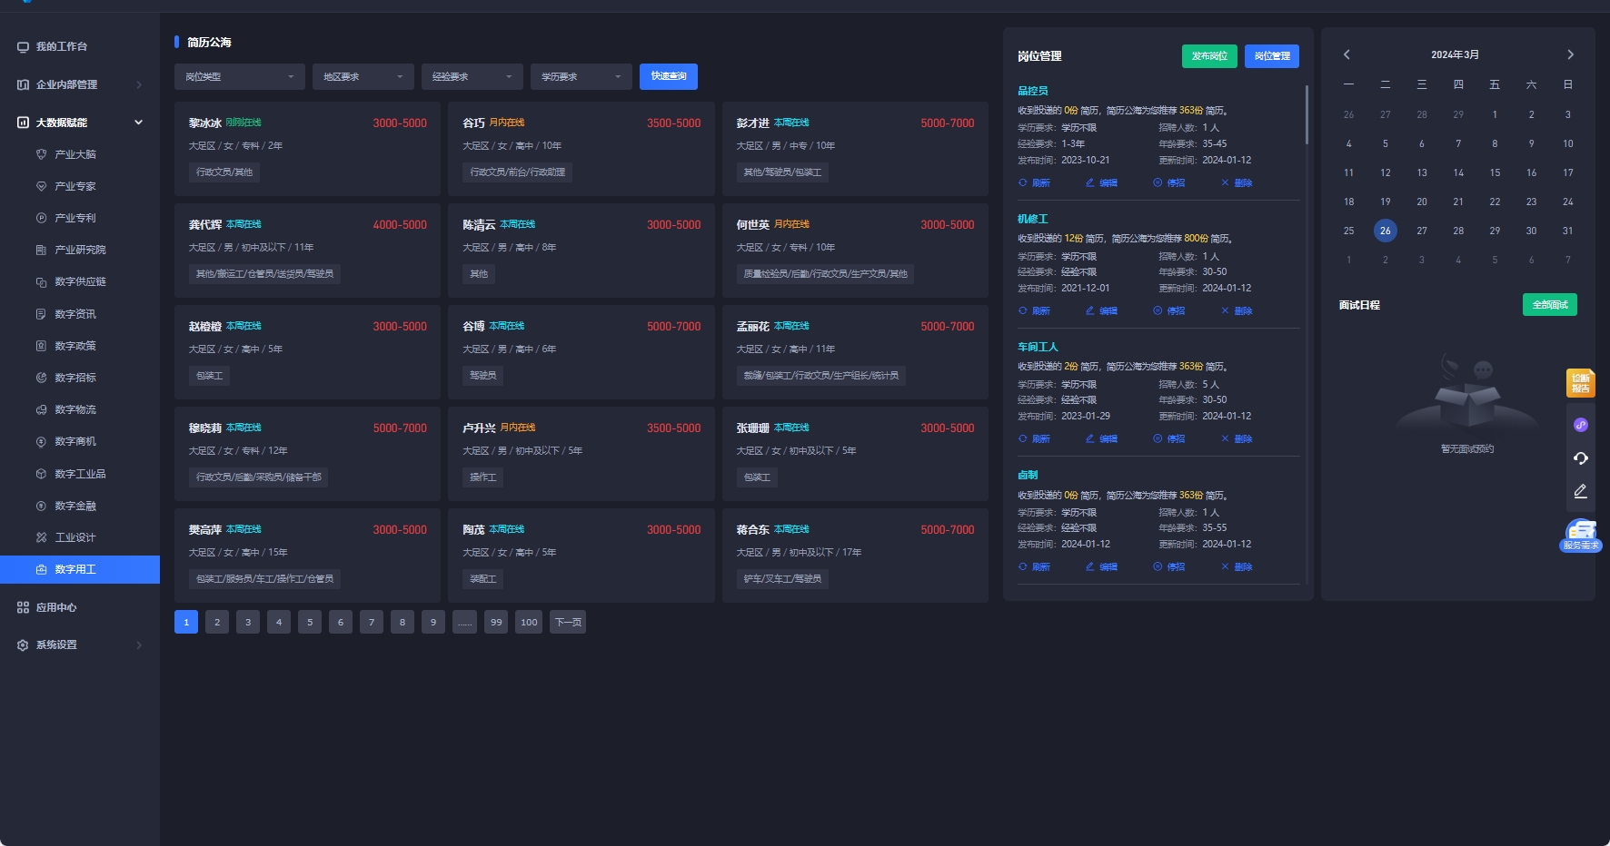Click the 下一页 pagination button
The height and width of the screenshot is (846, 1610).
(568, 622)
